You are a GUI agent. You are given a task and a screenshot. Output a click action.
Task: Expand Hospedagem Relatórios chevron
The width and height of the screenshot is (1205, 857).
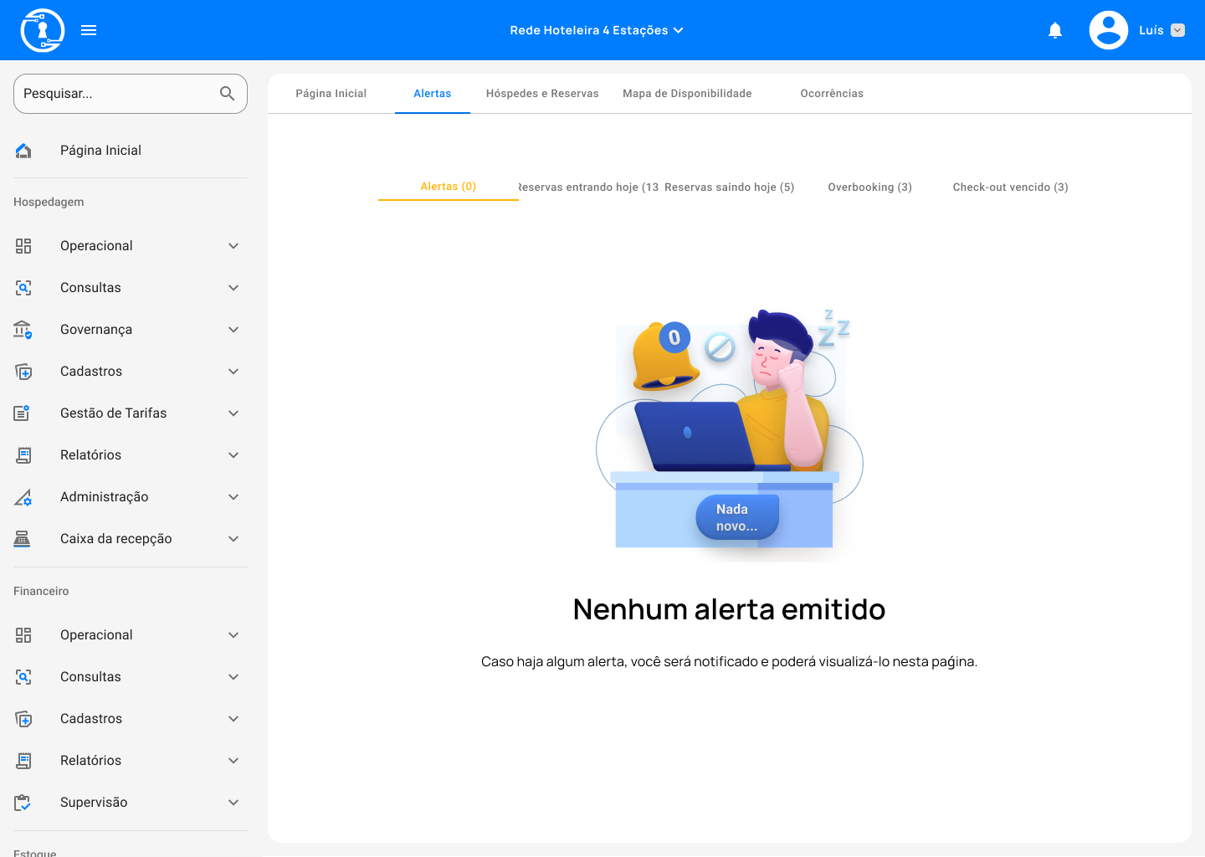[x=233, y=455]
